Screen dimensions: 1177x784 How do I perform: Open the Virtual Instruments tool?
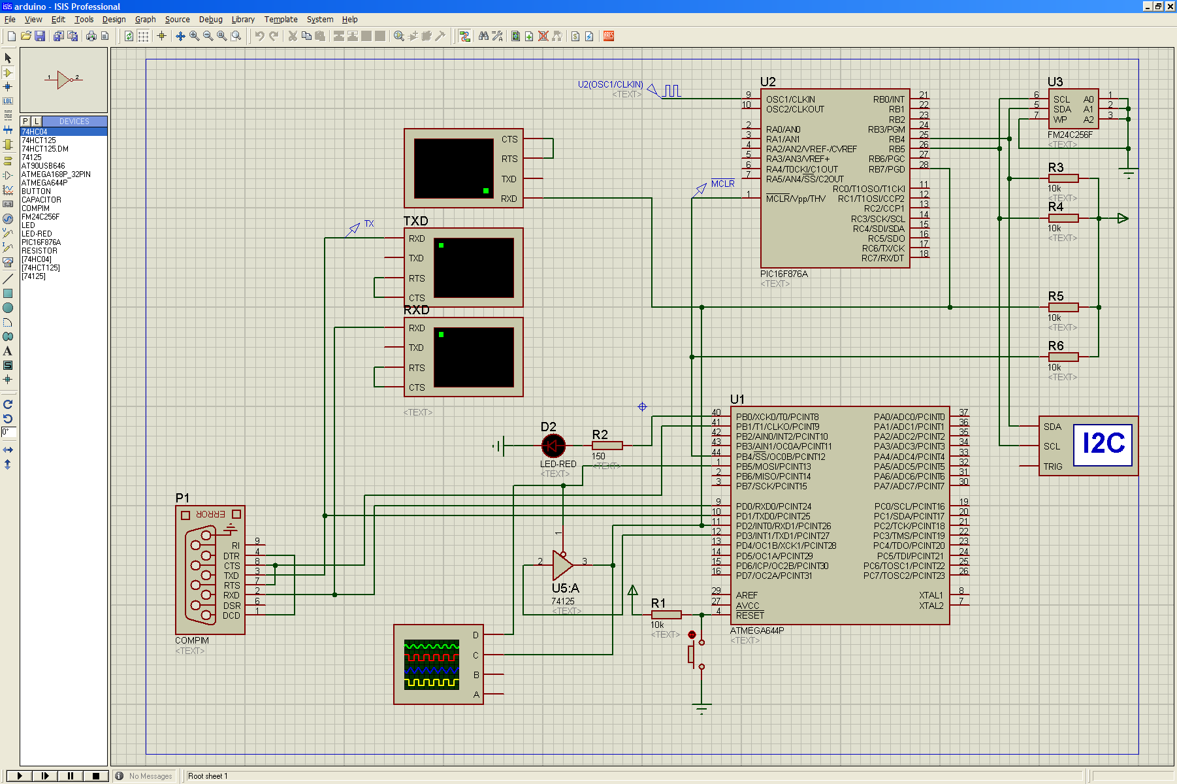click(8, 262)
